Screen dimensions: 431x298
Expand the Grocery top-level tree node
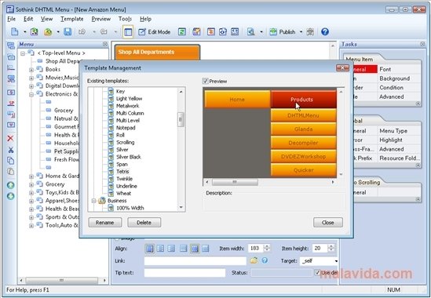pyautogui.click(x=31, y=184)
